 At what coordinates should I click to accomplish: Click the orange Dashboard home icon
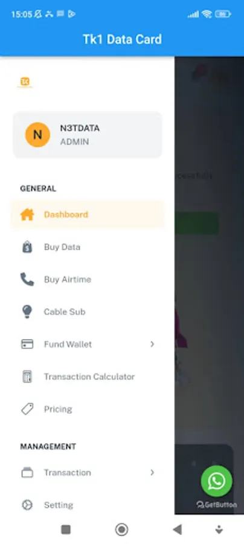[x=27, y=215]
